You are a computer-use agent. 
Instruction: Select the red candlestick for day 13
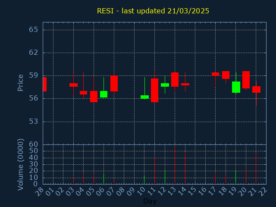(175, 79)
